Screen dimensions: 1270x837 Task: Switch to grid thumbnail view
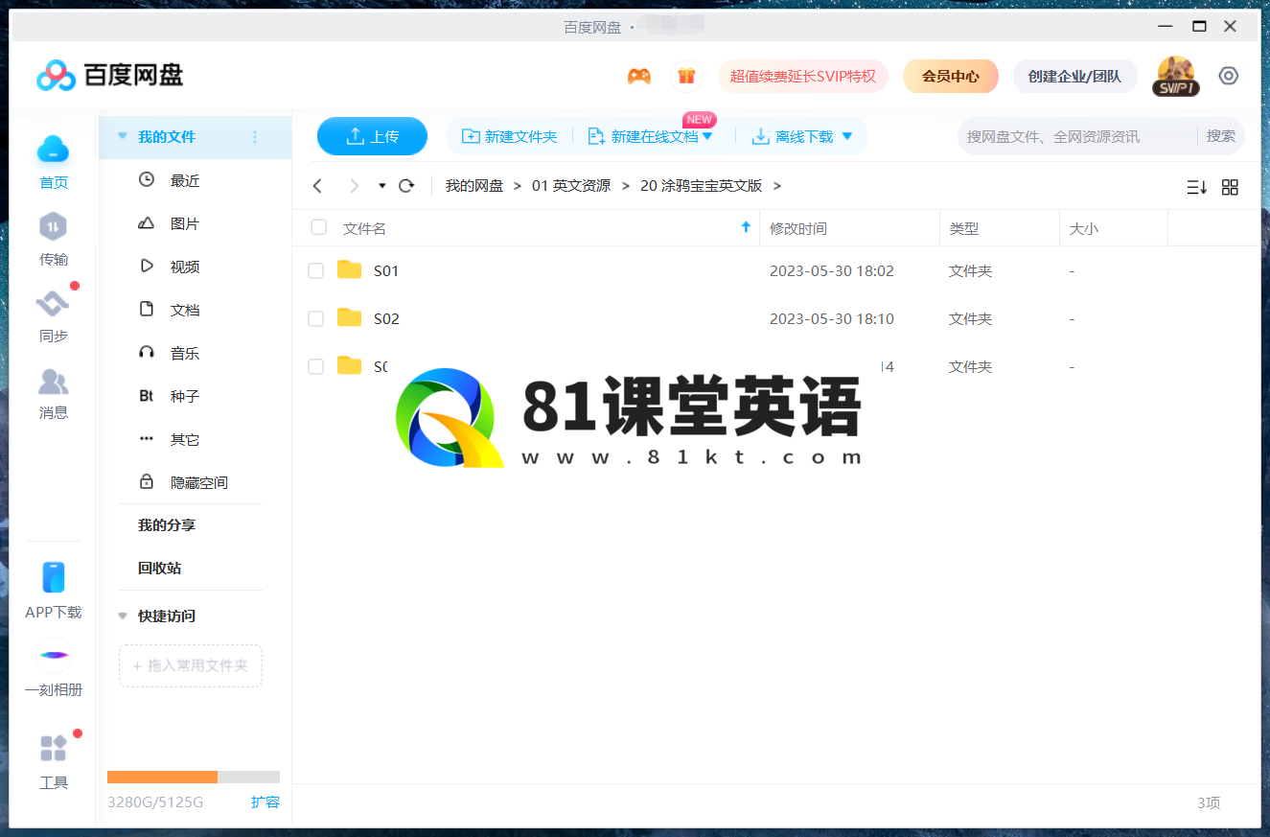[x=1230, y=187]
